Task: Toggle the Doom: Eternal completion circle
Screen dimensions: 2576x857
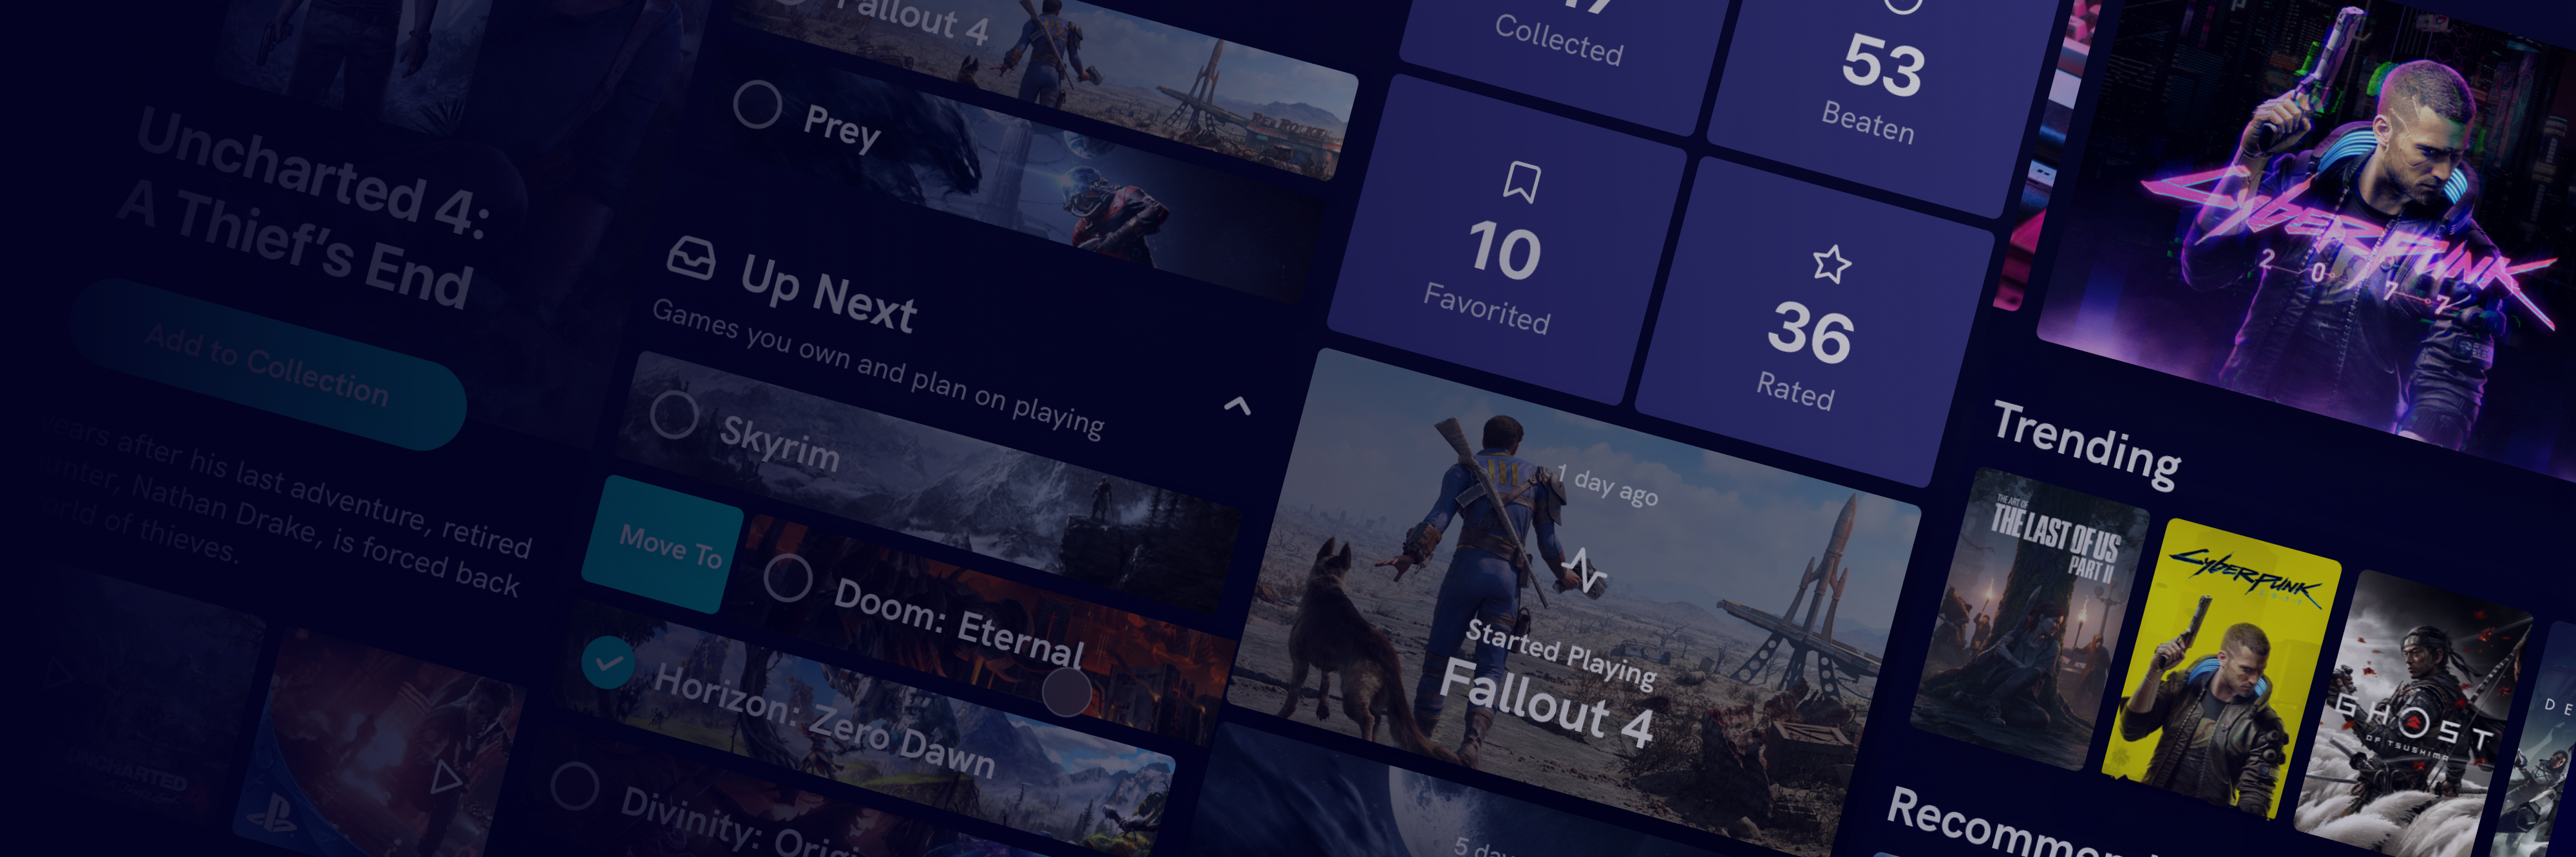Action: tap(788, 577)
